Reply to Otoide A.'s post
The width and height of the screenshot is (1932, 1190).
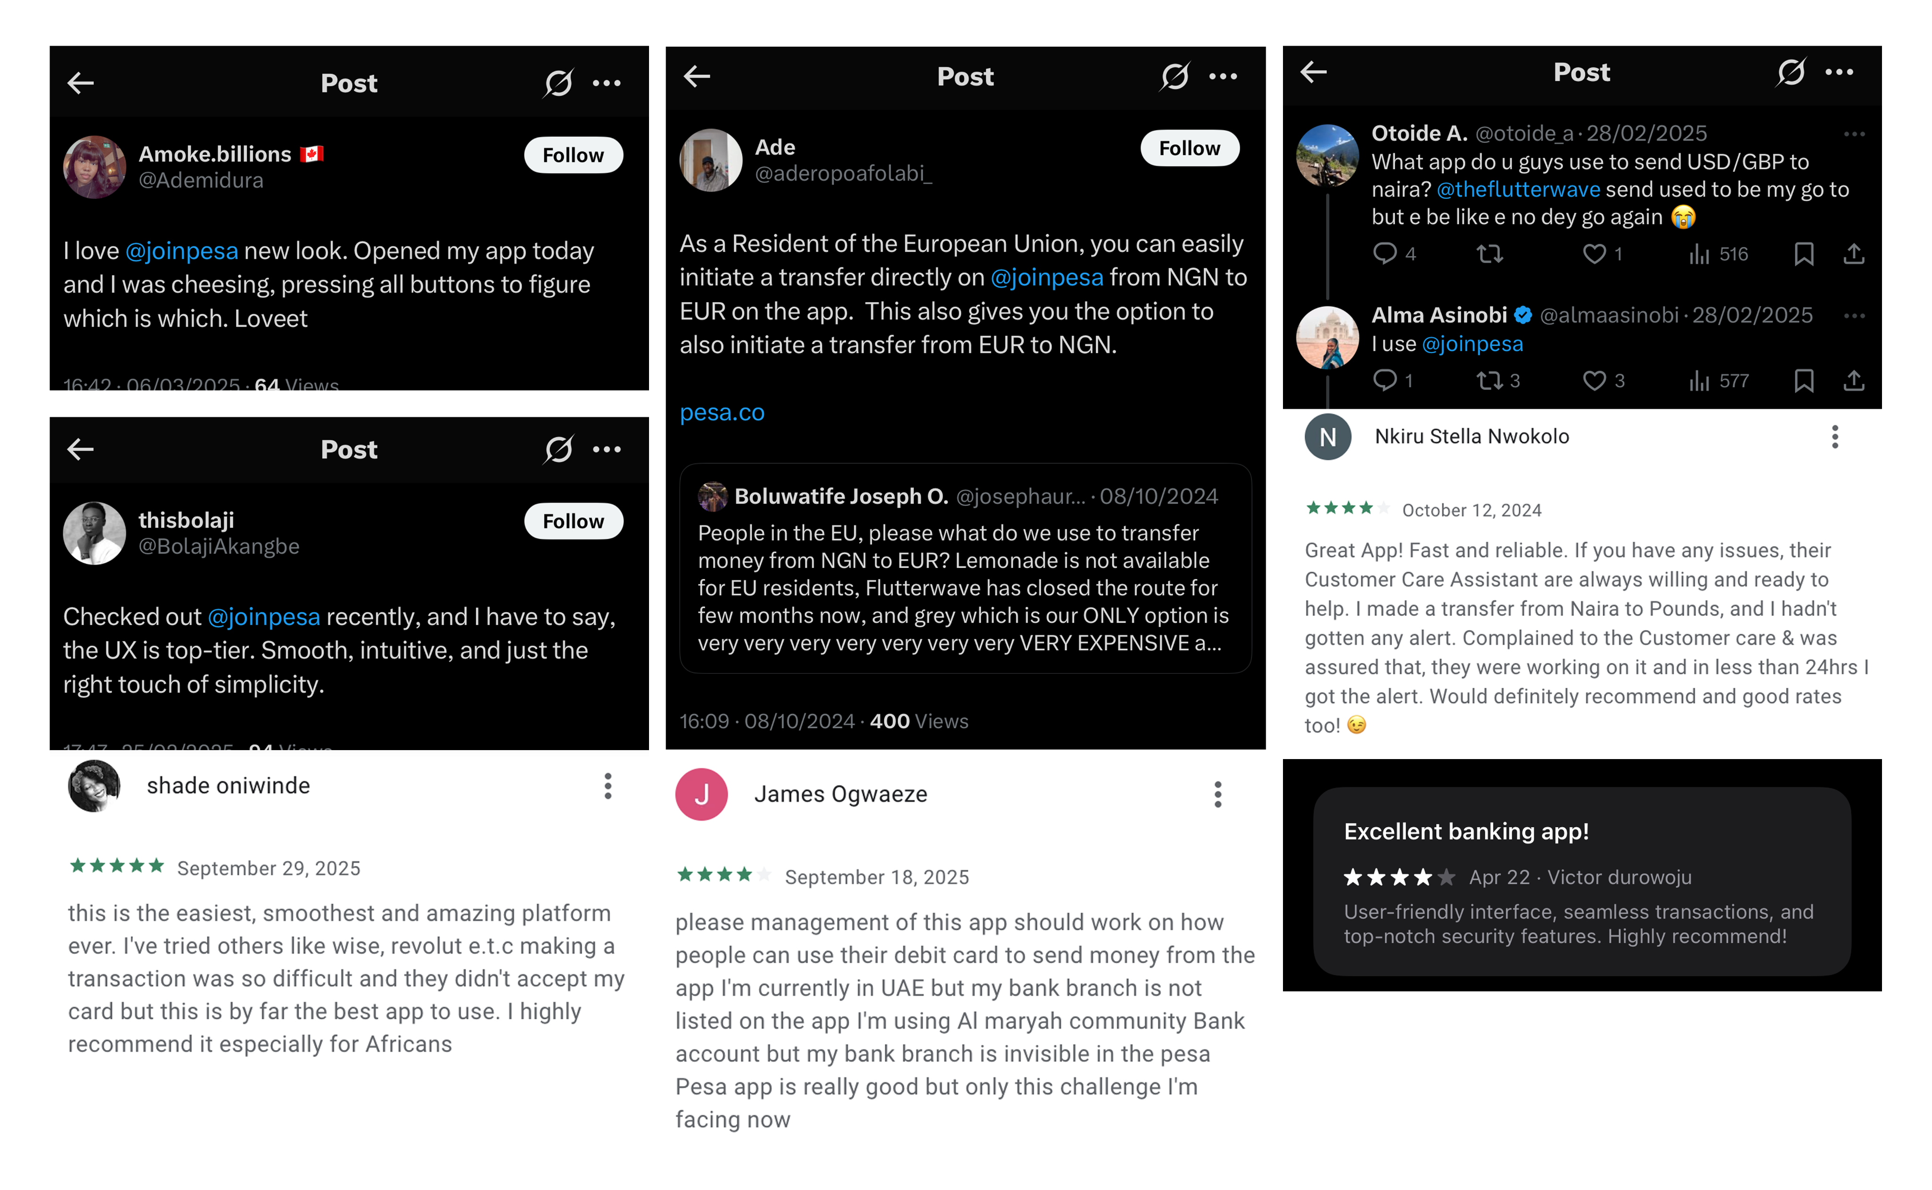coord(1384,254)
